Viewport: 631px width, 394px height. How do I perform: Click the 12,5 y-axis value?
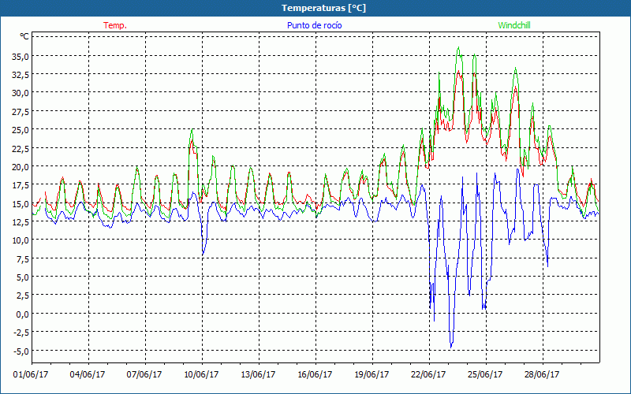tap(21, 222)
